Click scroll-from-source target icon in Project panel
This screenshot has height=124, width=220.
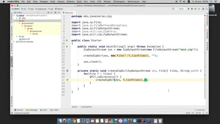(48, 12)
